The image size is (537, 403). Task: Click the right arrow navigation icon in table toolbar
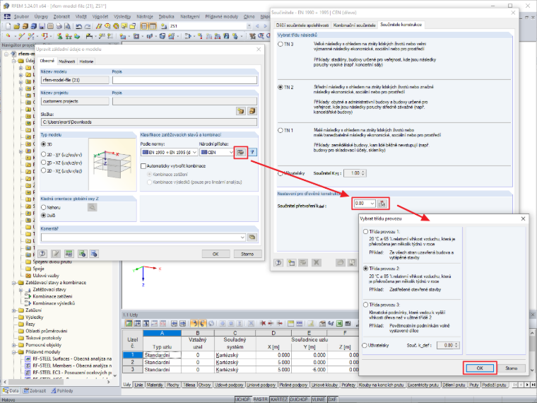tap(182, 323)
